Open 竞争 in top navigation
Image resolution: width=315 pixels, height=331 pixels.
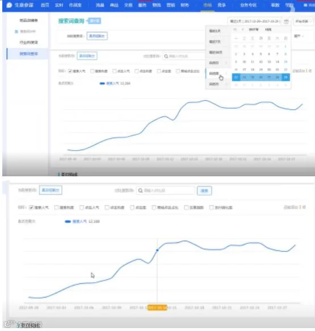pyautogui.click(x=221, y=5)
